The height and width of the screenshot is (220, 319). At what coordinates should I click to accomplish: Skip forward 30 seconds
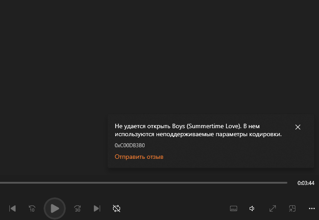pyautogui.click(x=77, y=208)
